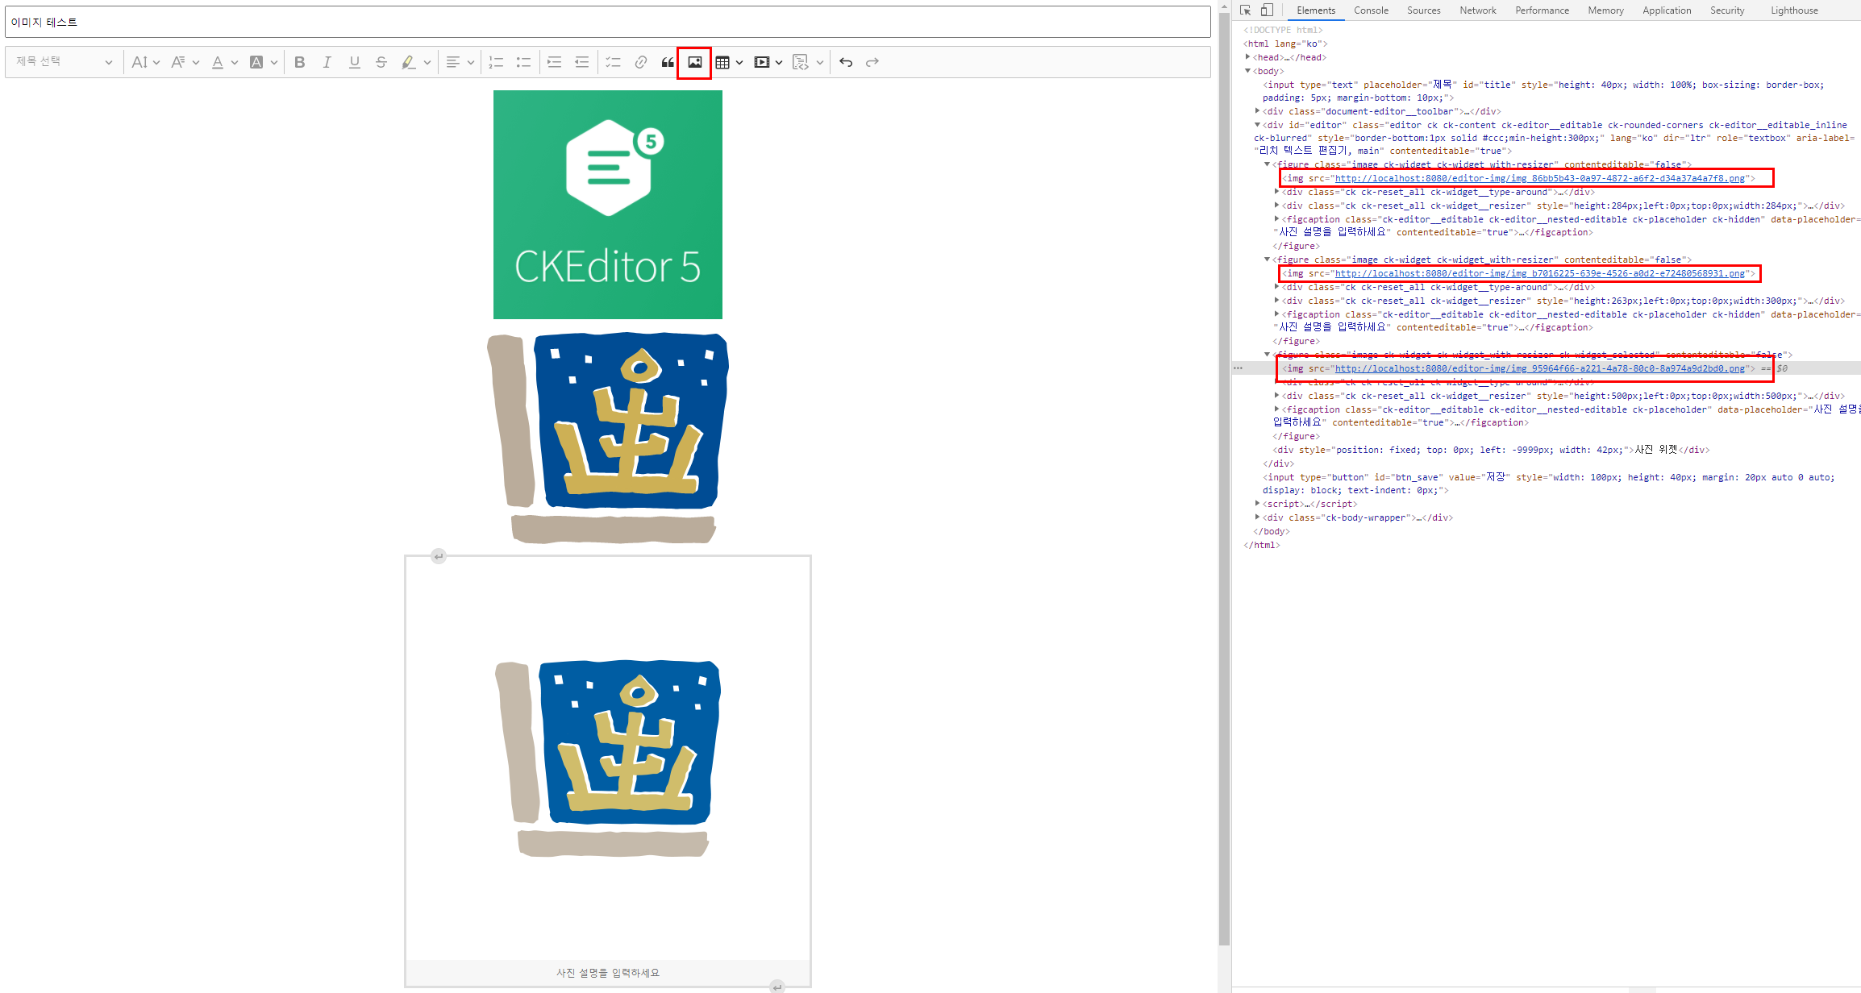This screenshot has height=993, width=1861.
Task: Open the 제목 선택 heading dropdown
Action: (64, 62)
